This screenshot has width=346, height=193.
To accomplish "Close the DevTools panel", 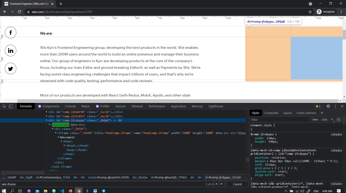I will (x=342, y=106).
